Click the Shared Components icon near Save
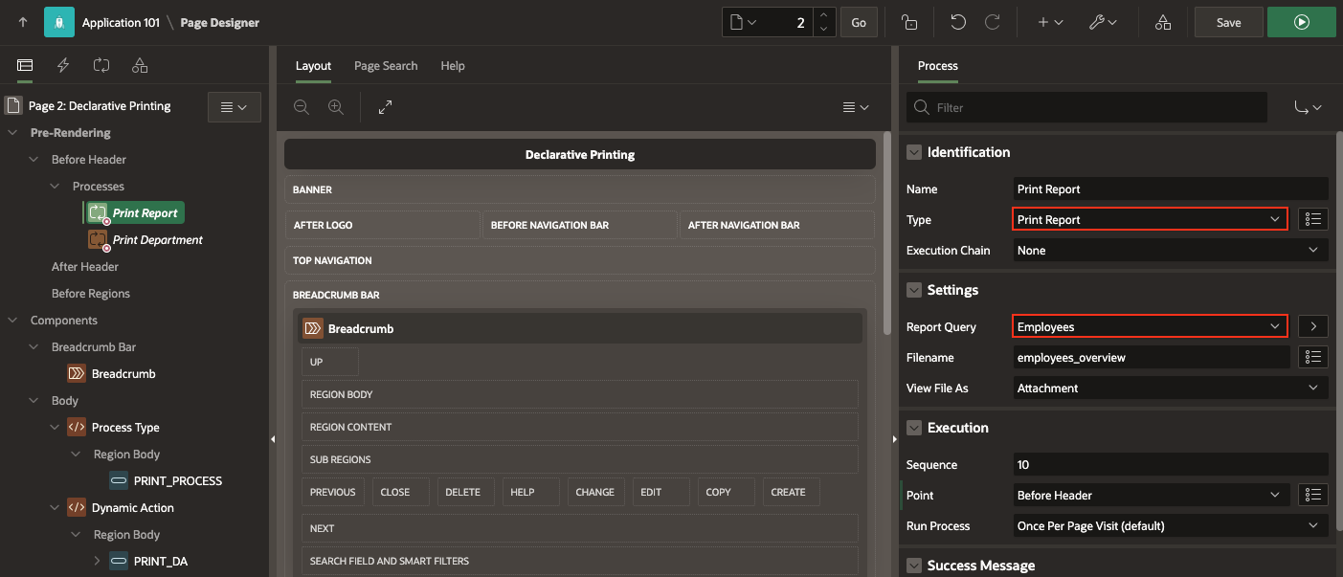The height and width of the screenshot is (577, 1343). [1162, 21]
